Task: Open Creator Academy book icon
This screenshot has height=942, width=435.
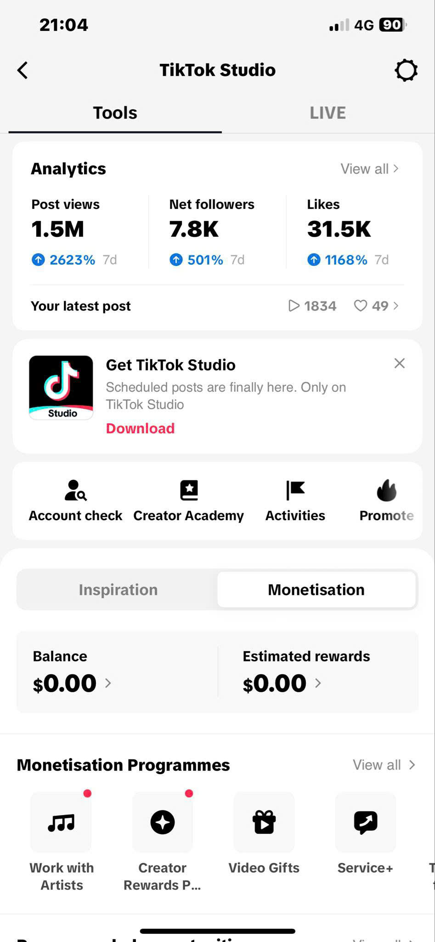Action: pos(189,490)
